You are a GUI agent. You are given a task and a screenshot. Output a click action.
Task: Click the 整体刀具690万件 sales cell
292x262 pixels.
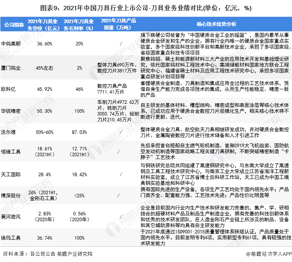pos(117,68)
